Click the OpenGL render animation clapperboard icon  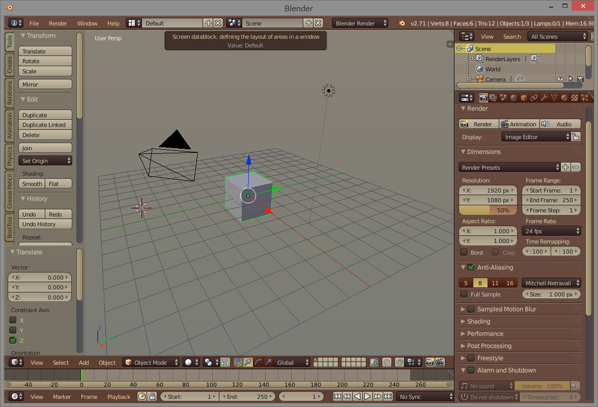click(440, 362)
